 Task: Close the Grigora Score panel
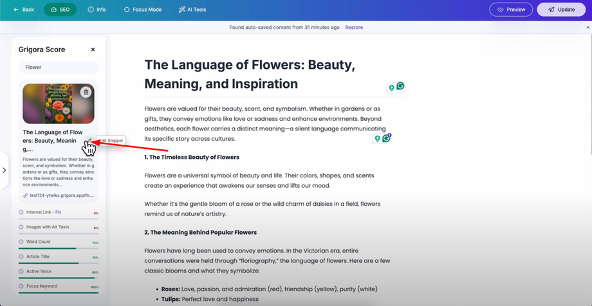tap(93, 50)
